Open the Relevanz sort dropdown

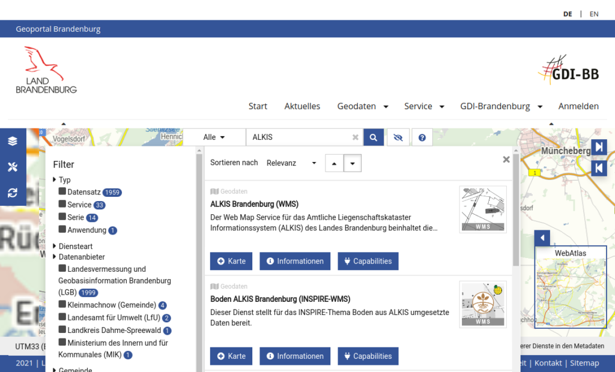point(291,163)
